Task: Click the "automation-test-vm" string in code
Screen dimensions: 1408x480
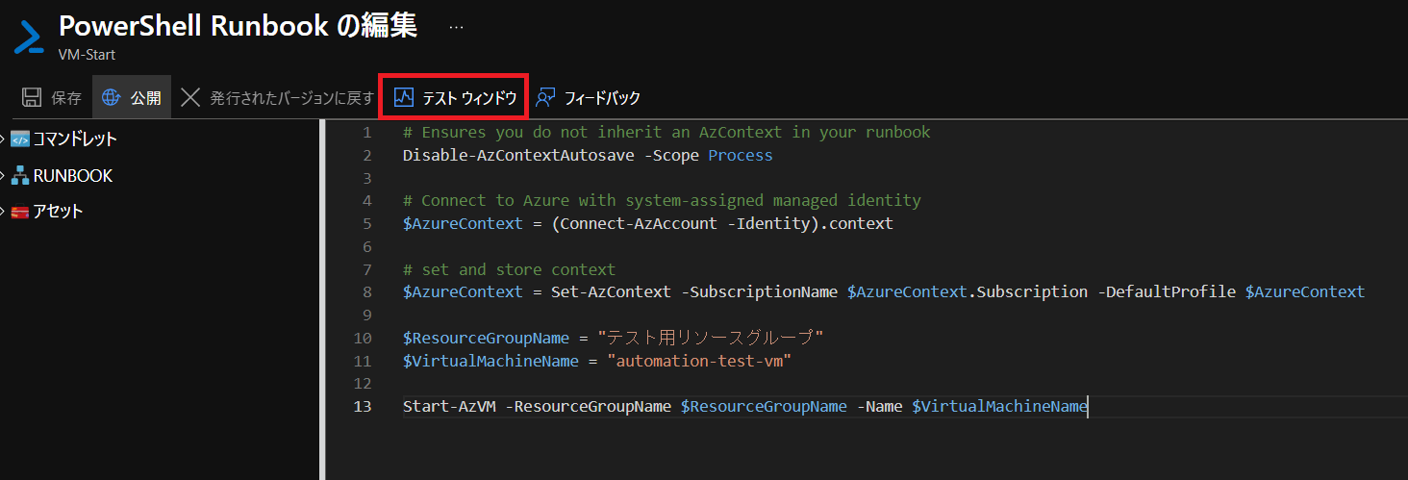Action: (700, 361)
